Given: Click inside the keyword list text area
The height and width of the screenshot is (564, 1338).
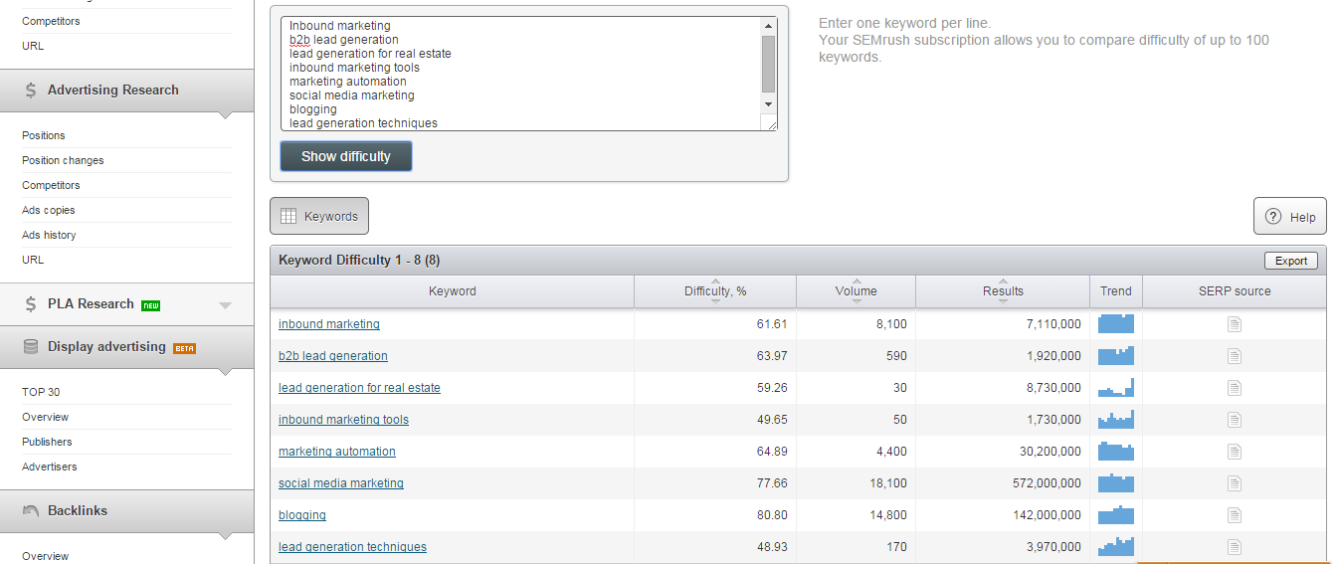Looking at the screenshot, I should 520,74.
